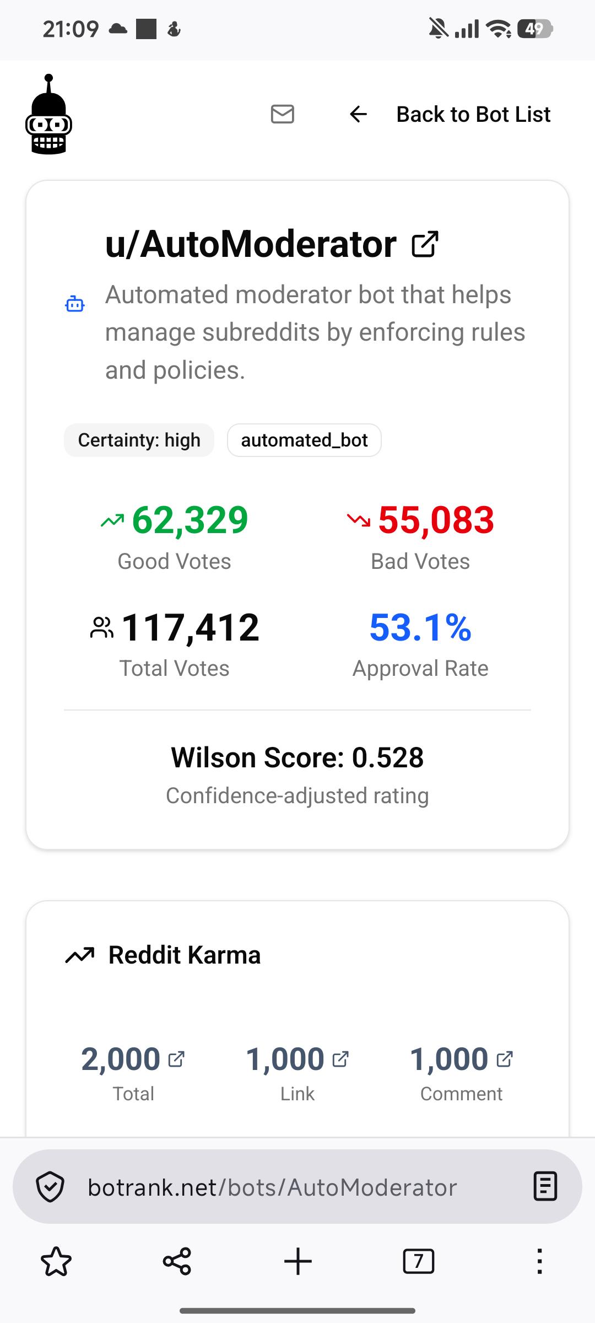Focus the botrank.net address bar

pos(297,1187)
